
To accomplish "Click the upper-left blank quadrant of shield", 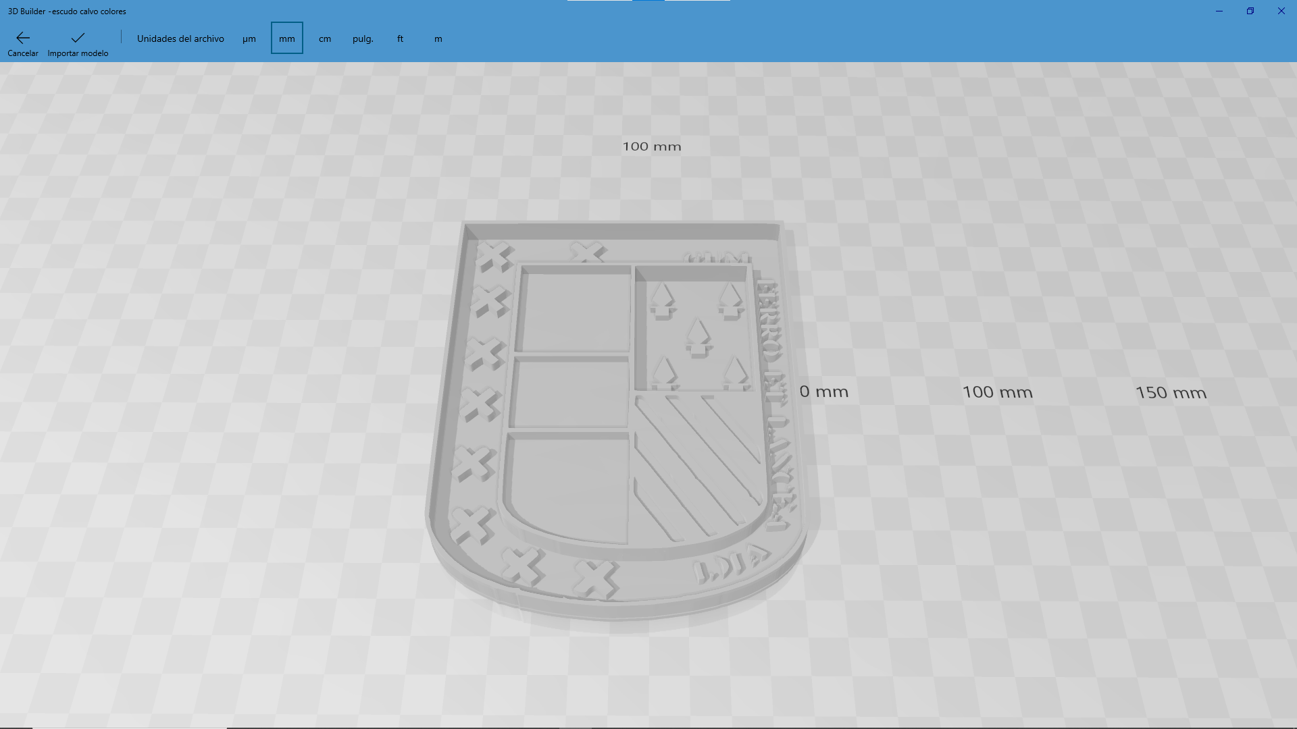I will point(574,310).
